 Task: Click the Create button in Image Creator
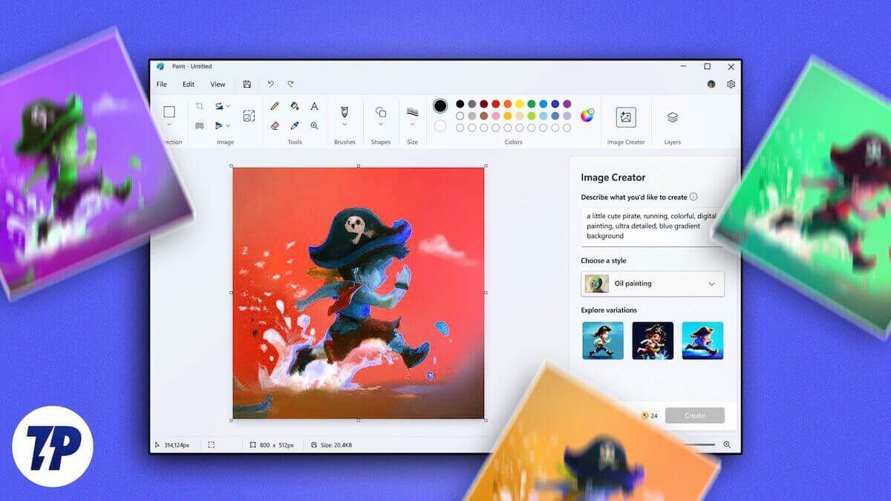pyautogui.click(x=695, y=416)
